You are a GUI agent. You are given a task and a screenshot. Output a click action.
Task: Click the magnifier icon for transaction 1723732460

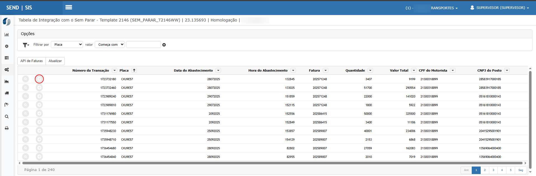[x=25, y=88]
